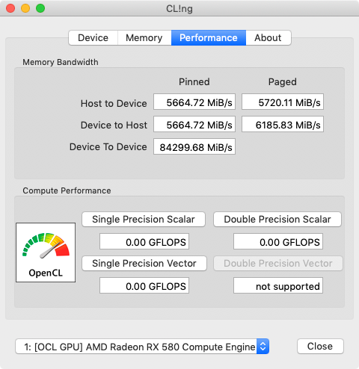Select the Performance tab

[209, 38]
